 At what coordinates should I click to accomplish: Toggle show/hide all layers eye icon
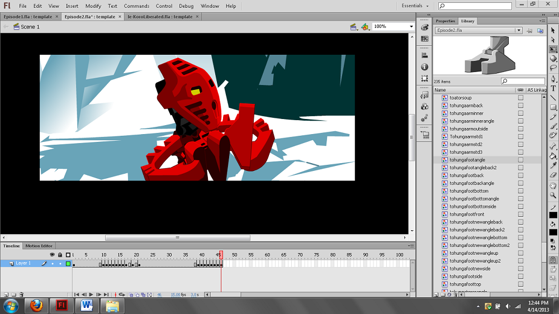52,254
